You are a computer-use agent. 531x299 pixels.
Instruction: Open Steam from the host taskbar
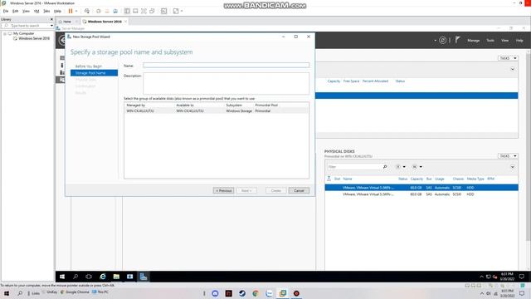pos(242,293)
